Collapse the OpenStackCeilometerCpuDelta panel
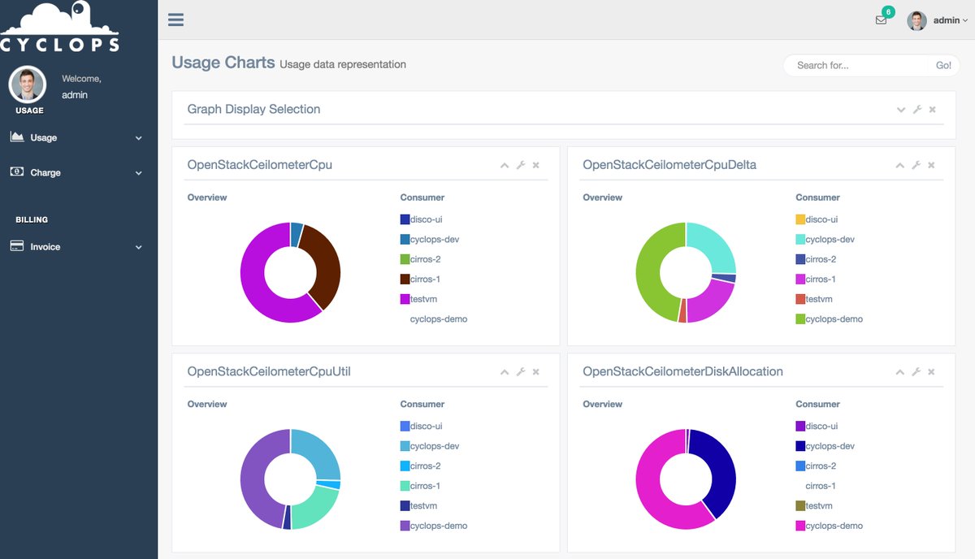 click(x=899, y=165)
